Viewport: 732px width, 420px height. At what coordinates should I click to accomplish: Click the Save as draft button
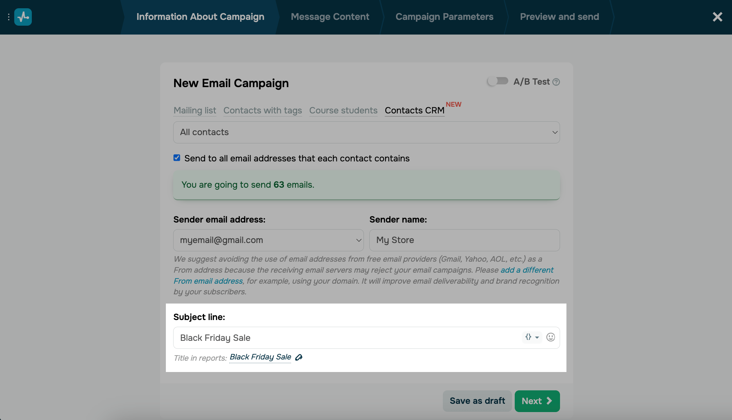tap(477, 401)
